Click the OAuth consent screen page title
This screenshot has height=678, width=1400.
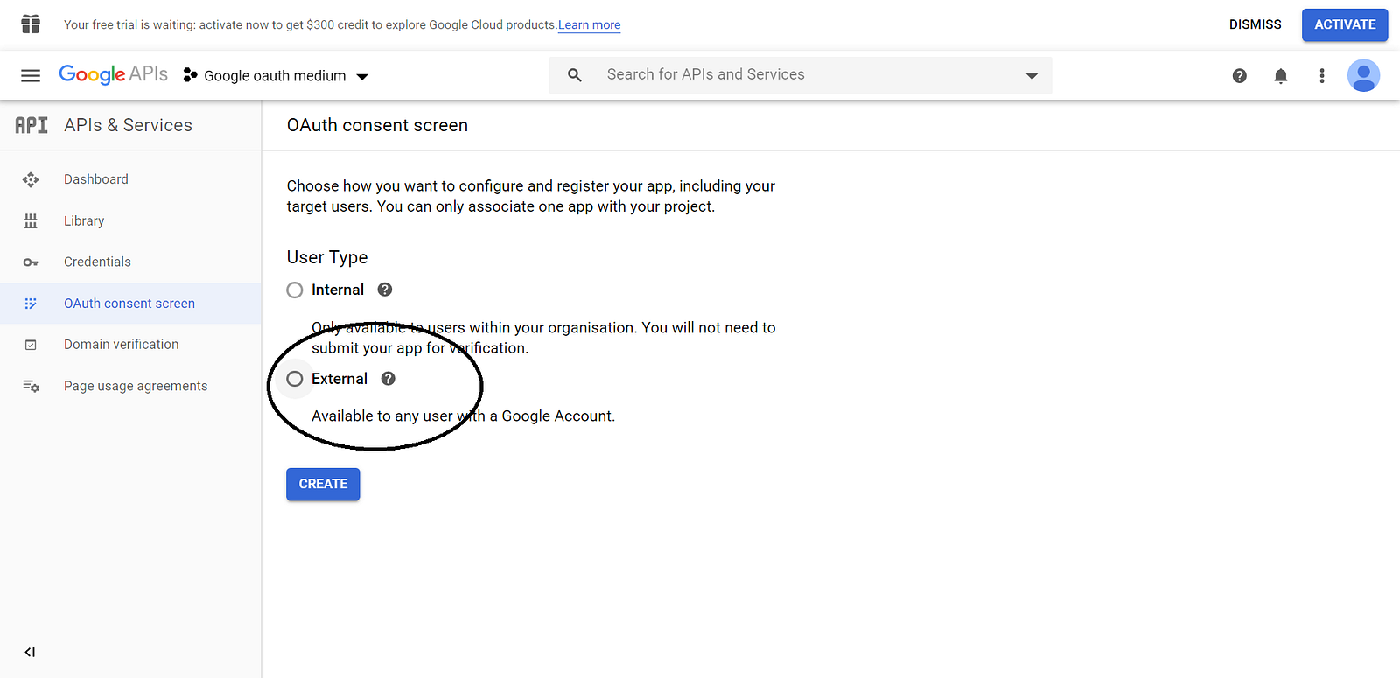377,125
